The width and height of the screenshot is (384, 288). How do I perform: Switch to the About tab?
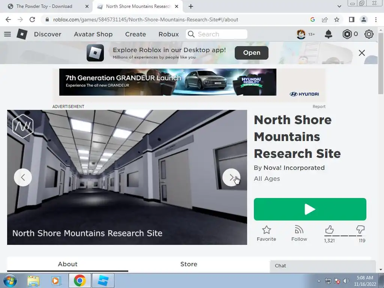(x=67, y=264)
